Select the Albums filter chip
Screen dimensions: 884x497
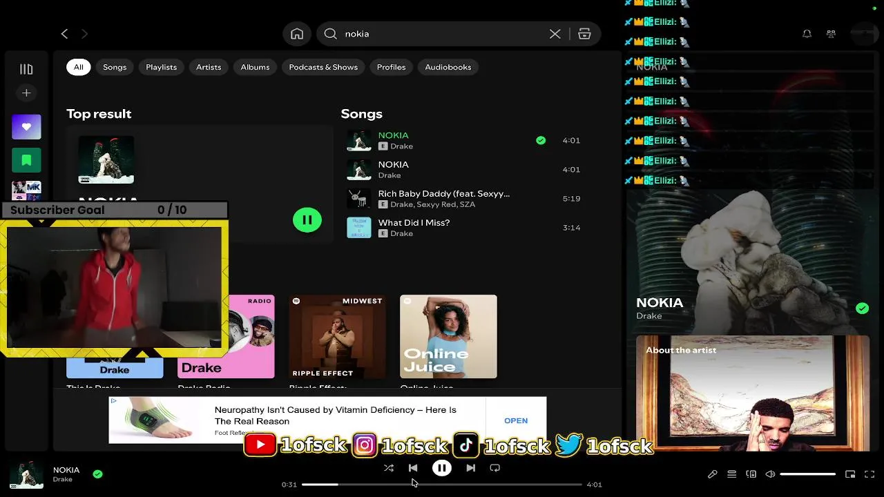[255, 67]
